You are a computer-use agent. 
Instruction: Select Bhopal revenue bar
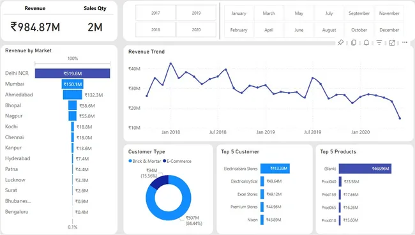[73, 105]
